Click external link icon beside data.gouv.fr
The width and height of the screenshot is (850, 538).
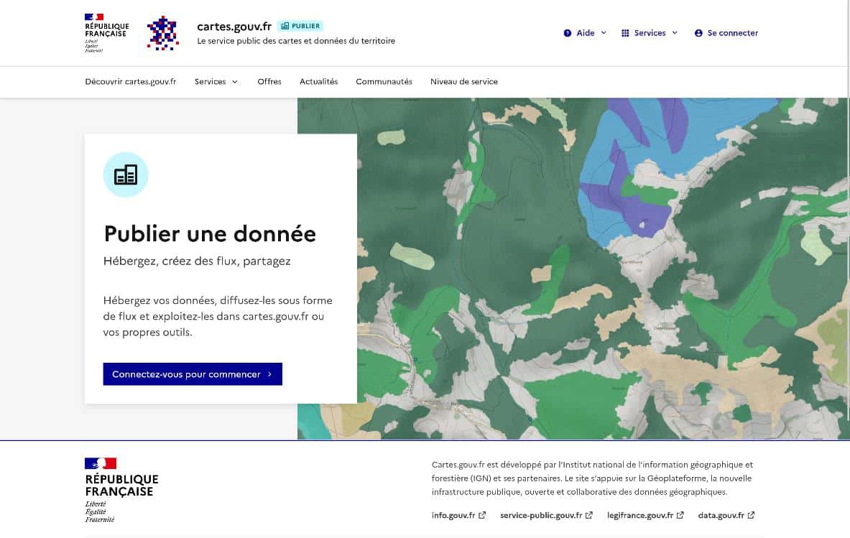751,515
